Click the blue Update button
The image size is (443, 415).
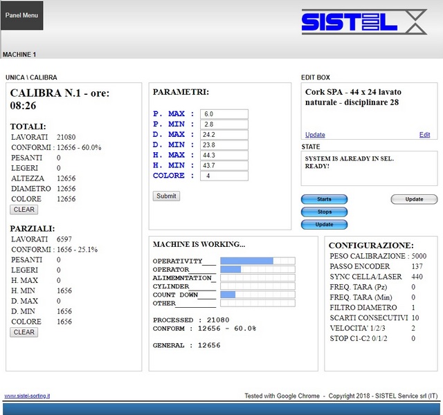click(x=325, y=224)
